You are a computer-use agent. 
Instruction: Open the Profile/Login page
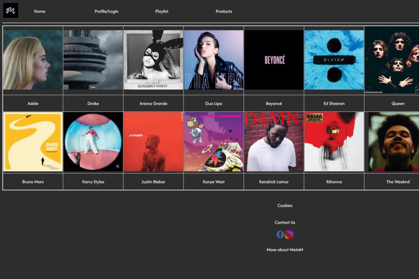pyautogui.click(x=107, y=11)
